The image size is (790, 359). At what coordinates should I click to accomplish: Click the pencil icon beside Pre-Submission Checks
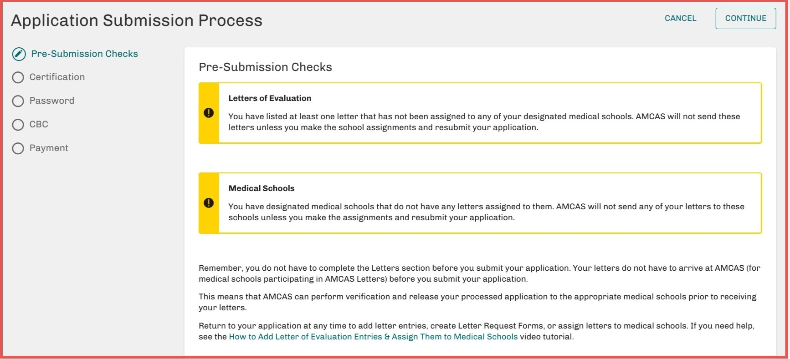coord(18,54)
